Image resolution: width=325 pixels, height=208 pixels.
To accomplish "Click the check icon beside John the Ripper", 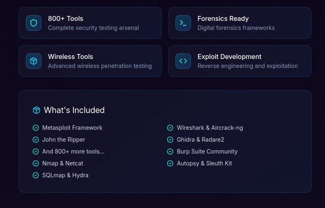I will tap(36, 140).
